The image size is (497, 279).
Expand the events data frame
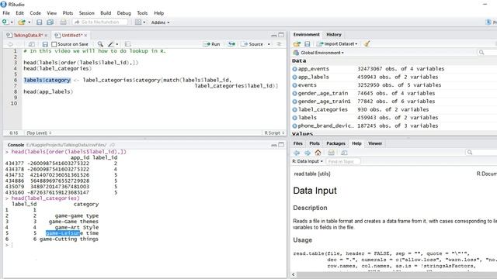click(295, 85)
